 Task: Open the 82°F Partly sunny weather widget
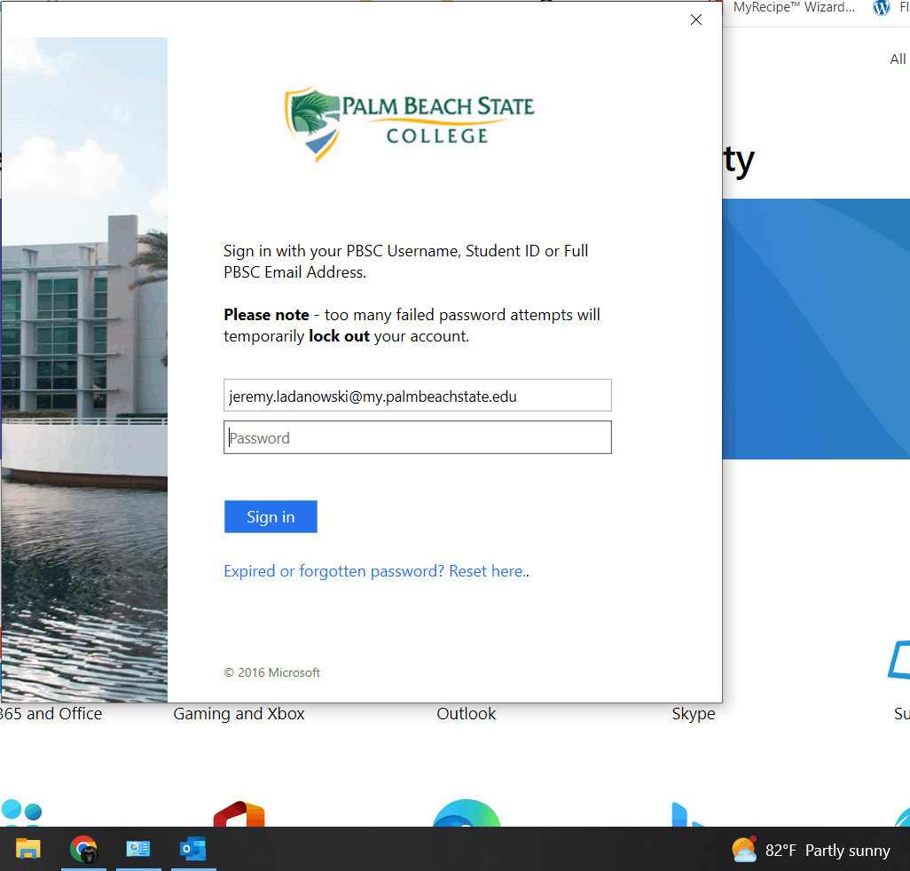coord(811,850)
